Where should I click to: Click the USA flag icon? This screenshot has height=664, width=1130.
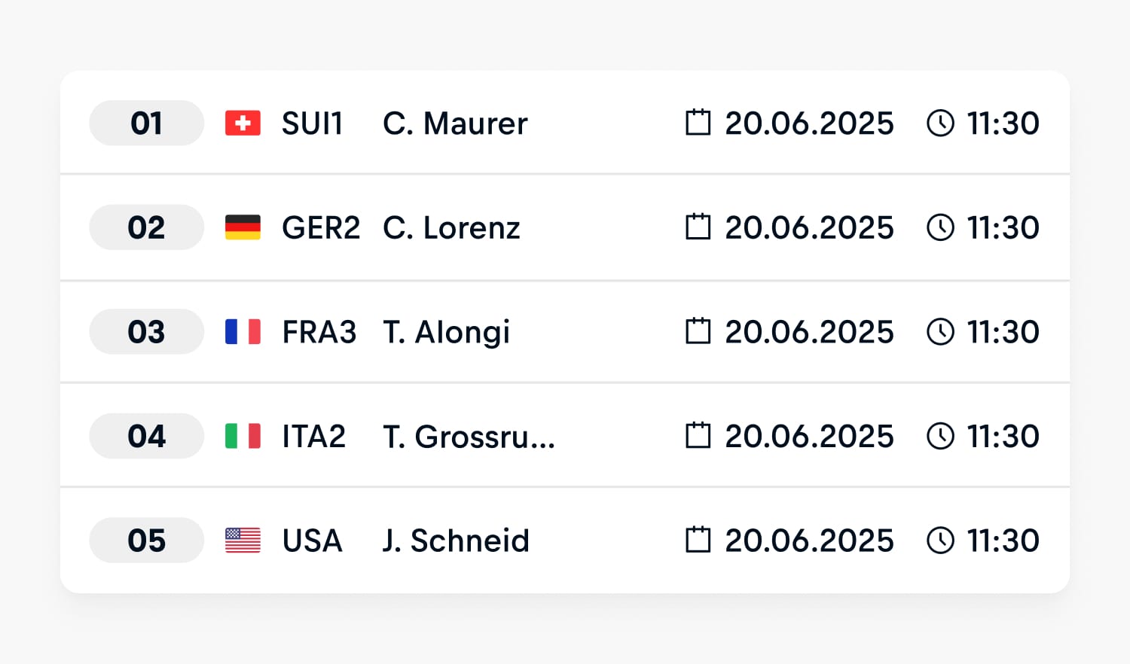pyautogui.click(x=243, y=541)
